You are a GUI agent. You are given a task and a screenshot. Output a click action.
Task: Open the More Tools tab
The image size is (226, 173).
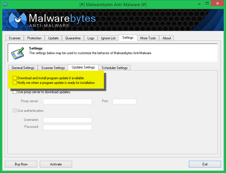148,38
